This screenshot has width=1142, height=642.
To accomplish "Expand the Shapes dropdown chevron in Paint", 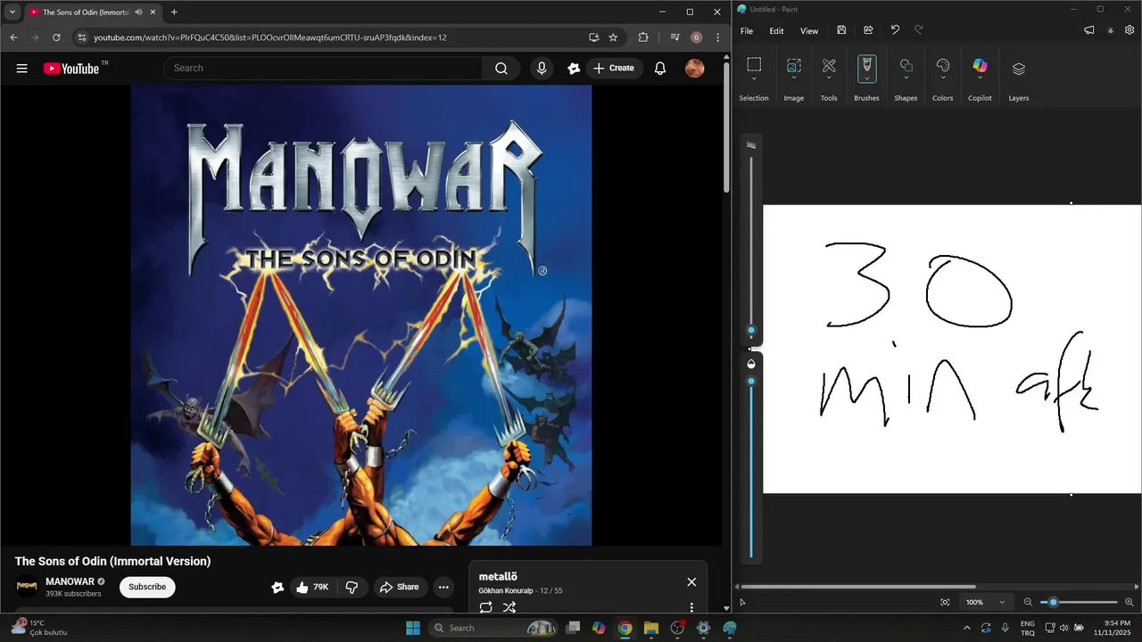I will (x=906, y=78).
